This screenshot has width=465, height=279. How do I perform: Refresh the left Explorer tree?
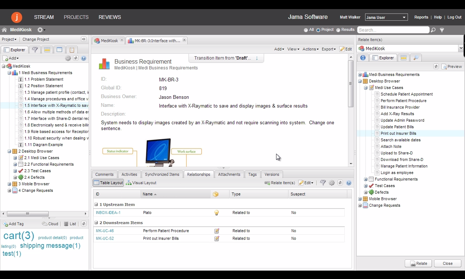click(76, 58)
